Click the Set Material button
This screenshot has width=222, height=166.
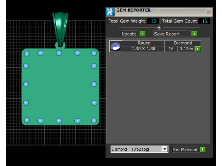point(185,149)
